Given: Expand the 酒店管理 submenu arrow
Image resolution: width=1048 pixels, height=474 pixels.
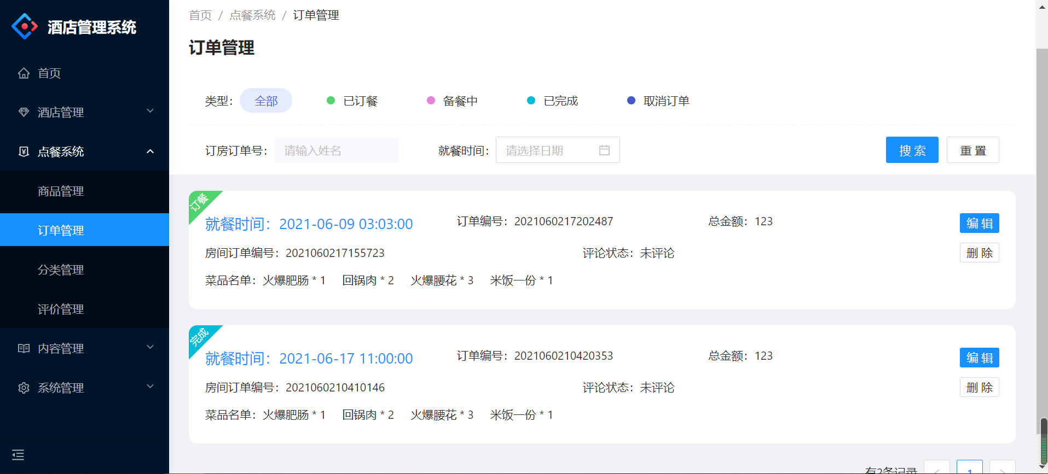Looking at the screenshot, I should (x=150, y=112).
